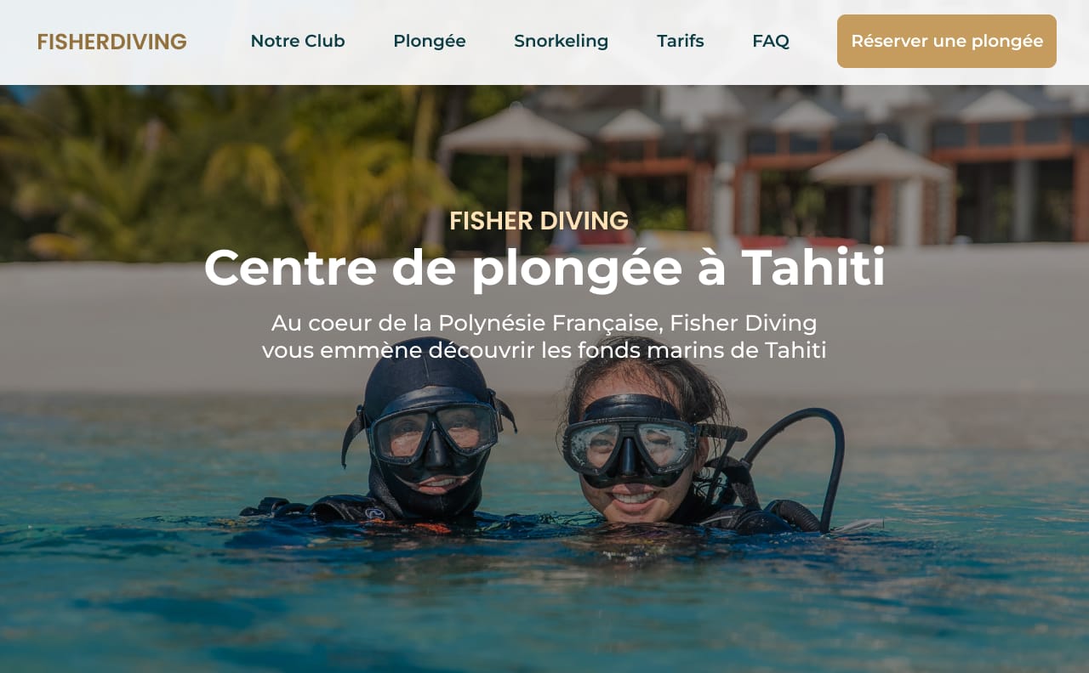
Task: Click empty header space beside the logo
Action: tap(218, 42)
